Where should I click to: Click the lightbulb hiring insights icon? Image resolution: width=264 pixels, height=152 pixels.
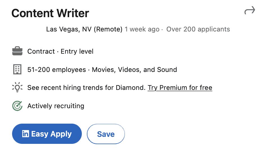pos(17,87)
